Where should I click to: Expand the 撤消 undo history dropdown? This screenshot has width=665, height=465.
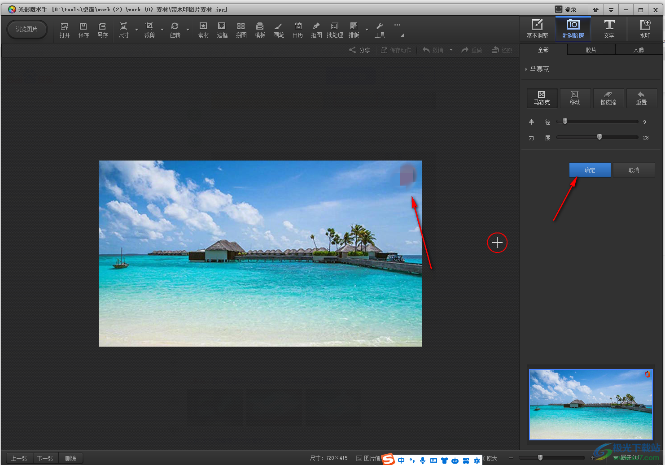(451, 50)
